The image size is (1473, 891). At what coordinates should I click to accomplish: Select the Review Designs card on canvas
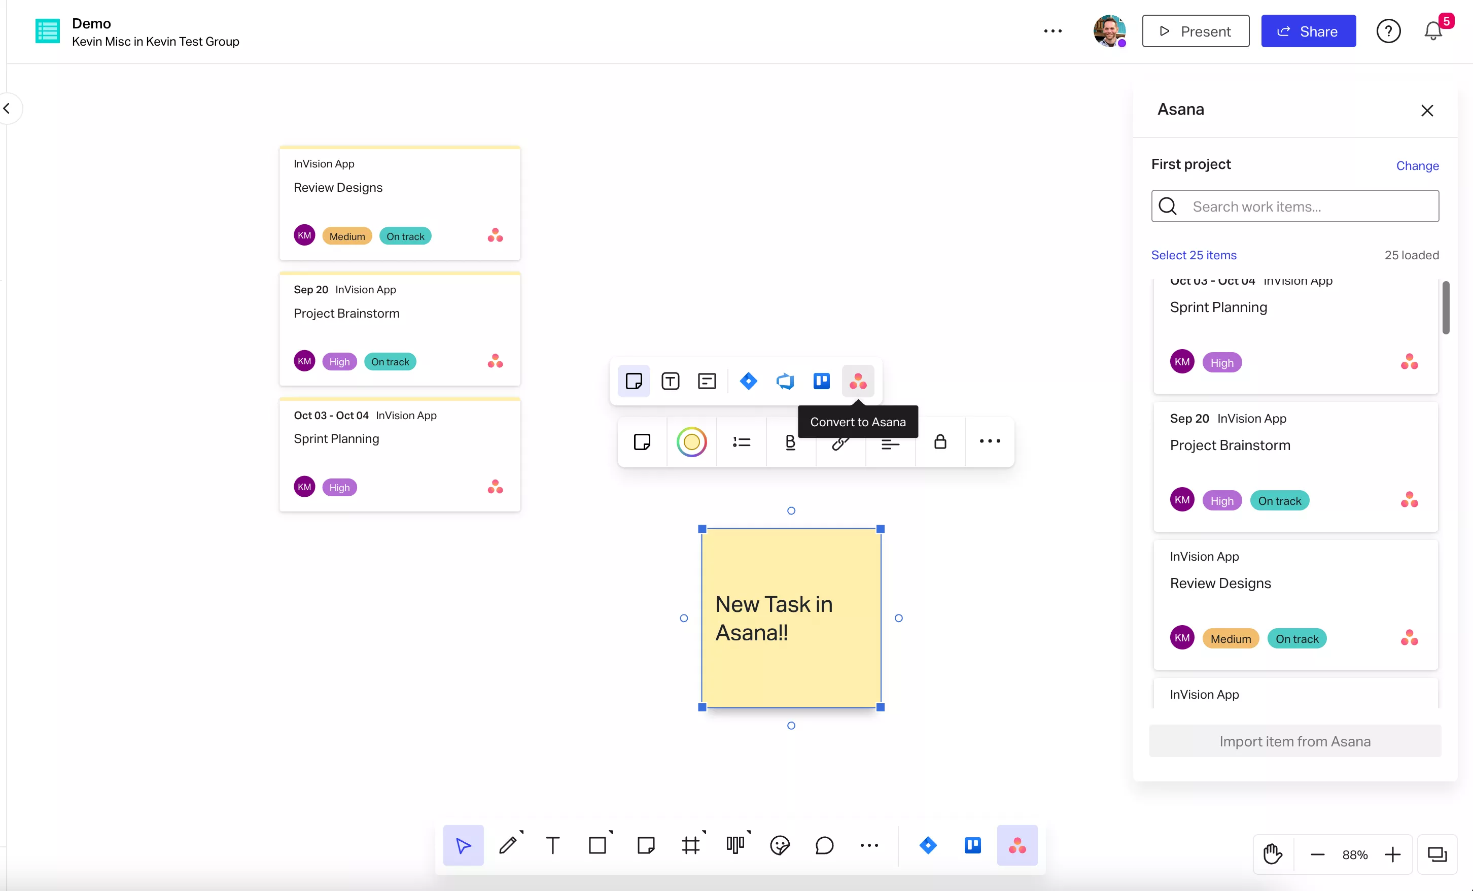click(400, 203)
